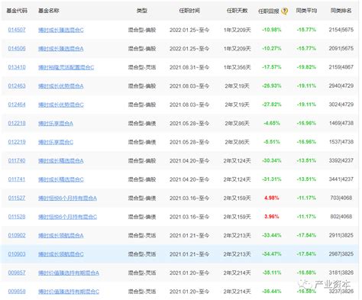Click the 任职回报 column header text
Image resolution: width=362 pixels, height=300 pixels.
(269, 11)
